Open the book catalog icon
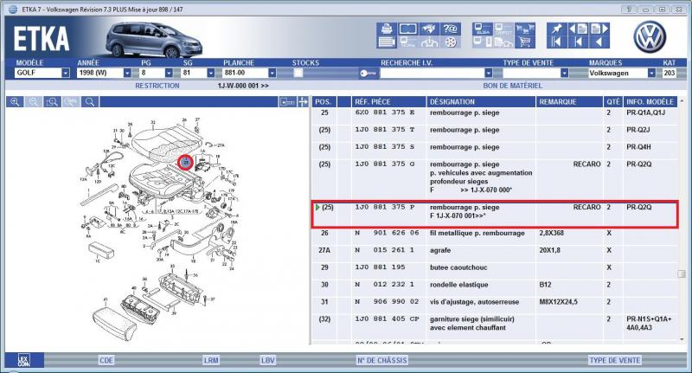 (407, 29)
